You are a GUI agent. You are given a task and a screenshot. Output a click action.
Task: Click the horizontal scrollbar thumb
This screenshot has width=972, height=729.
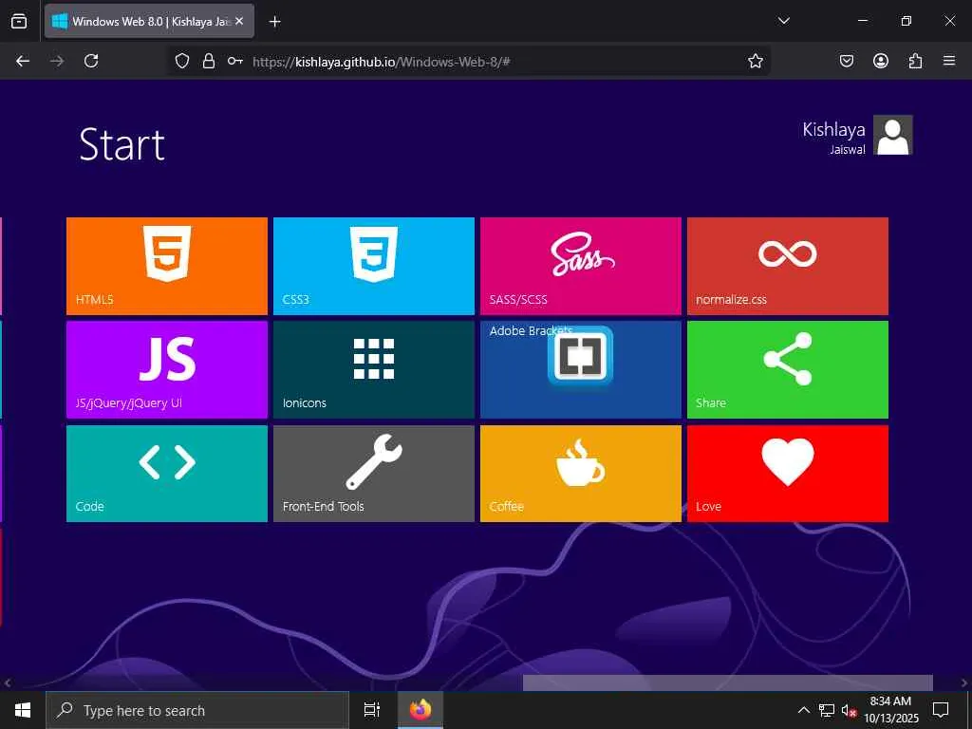pos(728,682)
